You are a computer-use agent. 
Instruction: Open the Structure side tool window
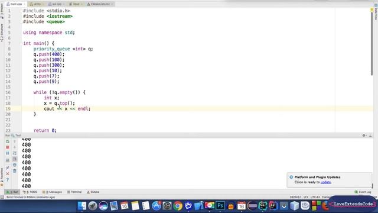(x=2, y=33)
